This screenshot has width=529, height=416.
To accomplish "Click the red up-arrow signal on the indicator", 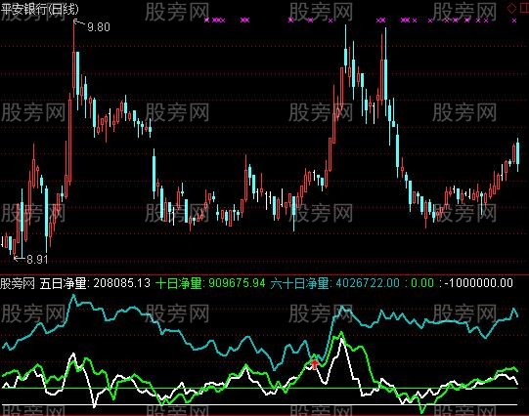I will click(x=315, y=364).
